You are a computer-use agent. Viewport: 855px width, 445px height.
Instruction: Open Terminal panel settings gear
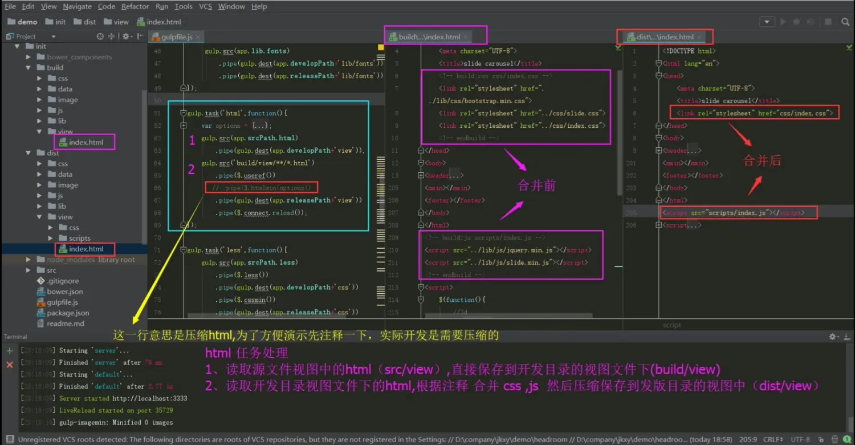pyautogui.click(x=833, y=337)
